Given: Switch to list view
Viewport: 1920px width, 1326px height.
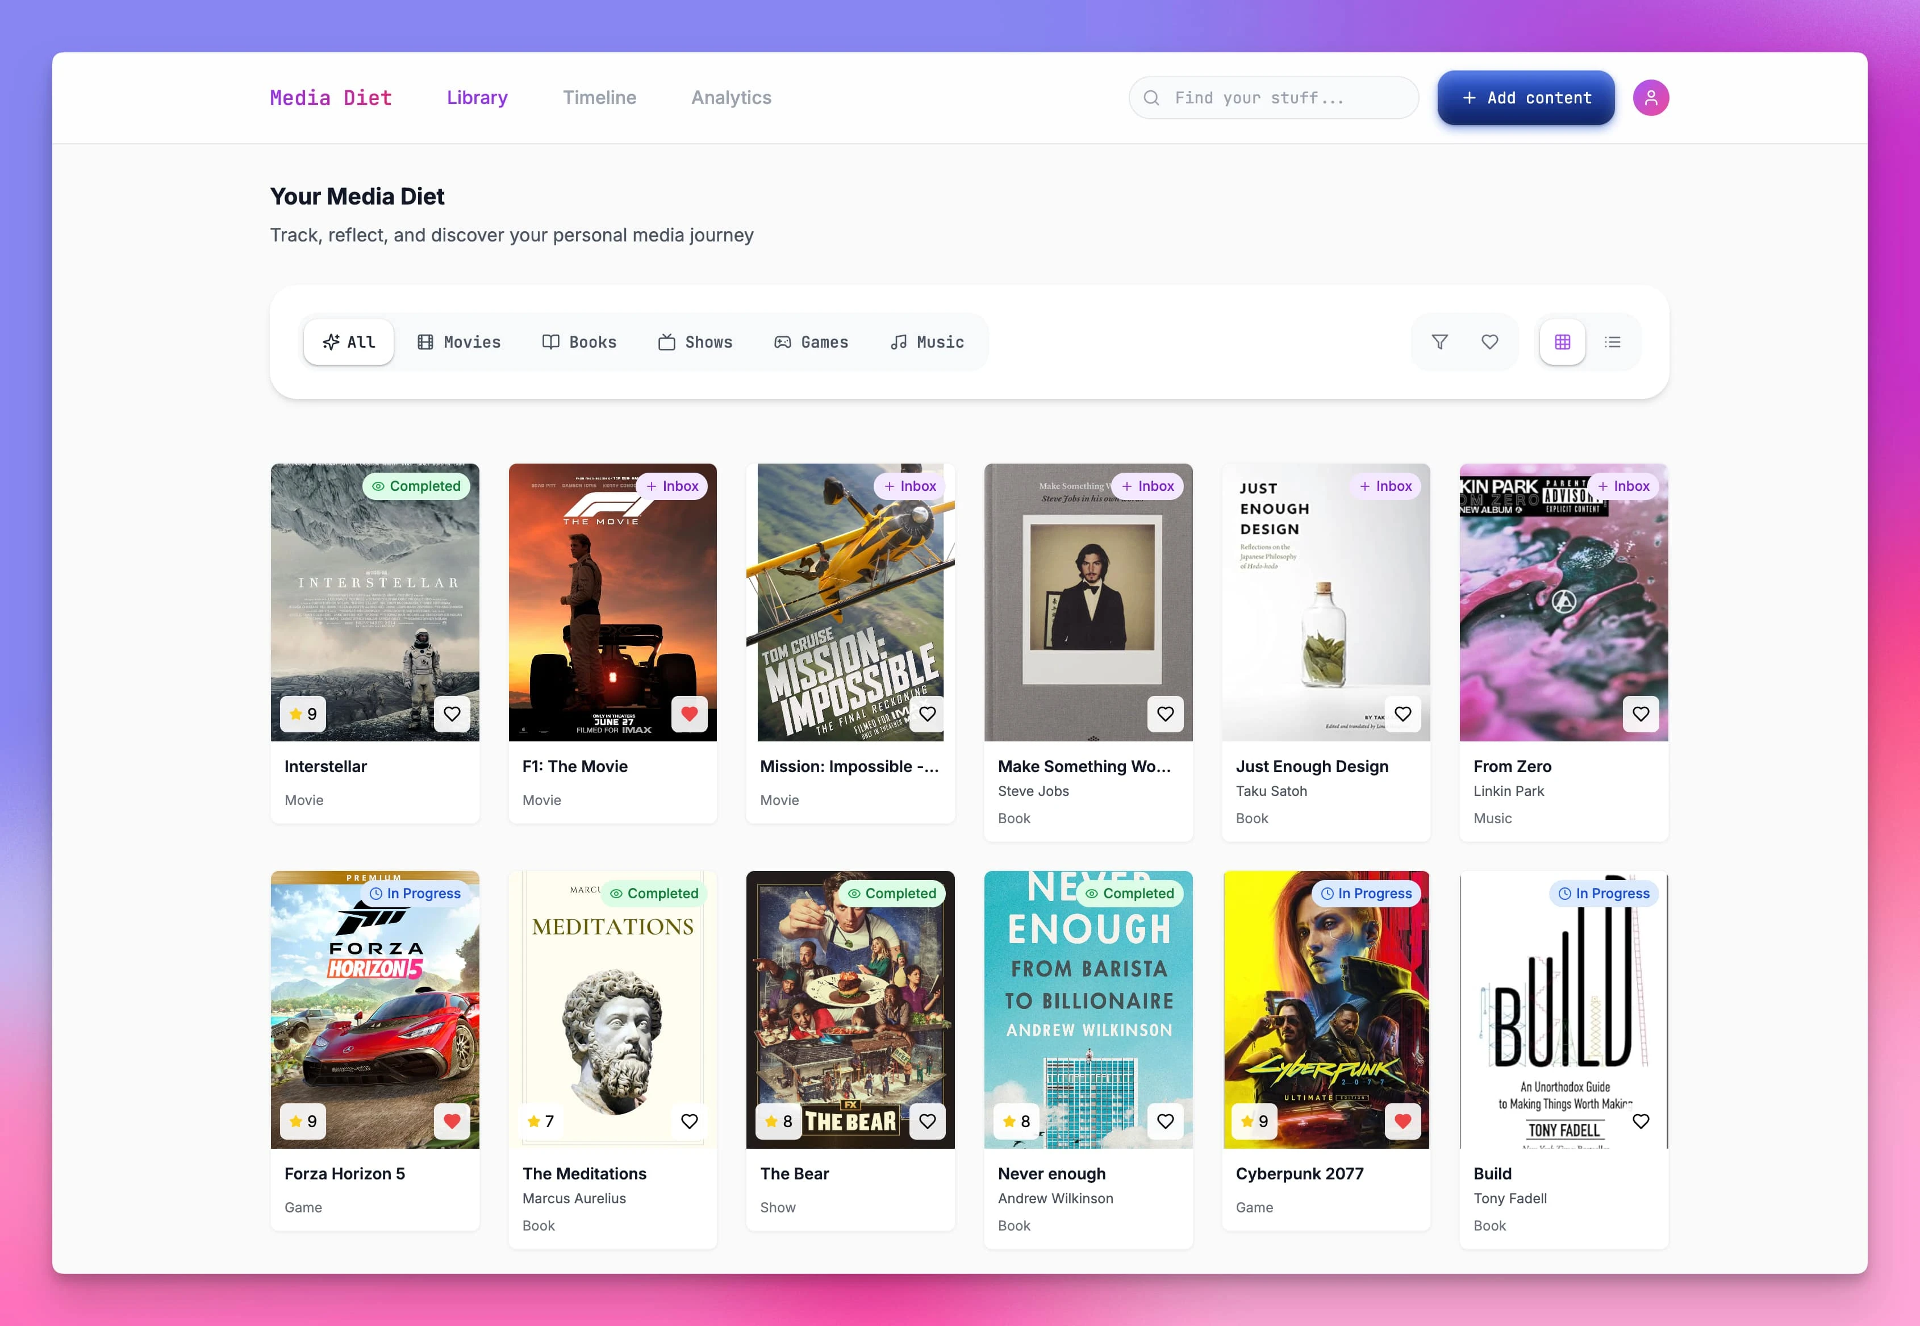Looking at the screenshot, I should tap(1613, 343).
